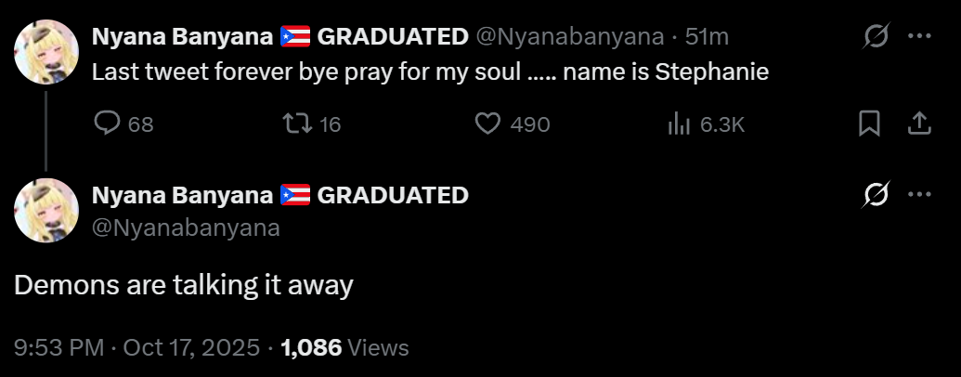This screenshot has height=377, width=961.
Task: Click the @Nyanabanyana handle in first tweet
Action: point(570,37)
